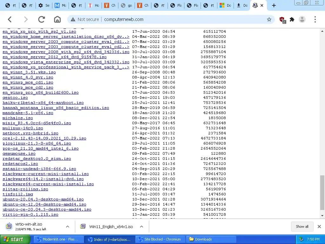This screenshot has width=325, height=244.
Task: Open the uBlock shield extension icon
Action: click(282, 20)
